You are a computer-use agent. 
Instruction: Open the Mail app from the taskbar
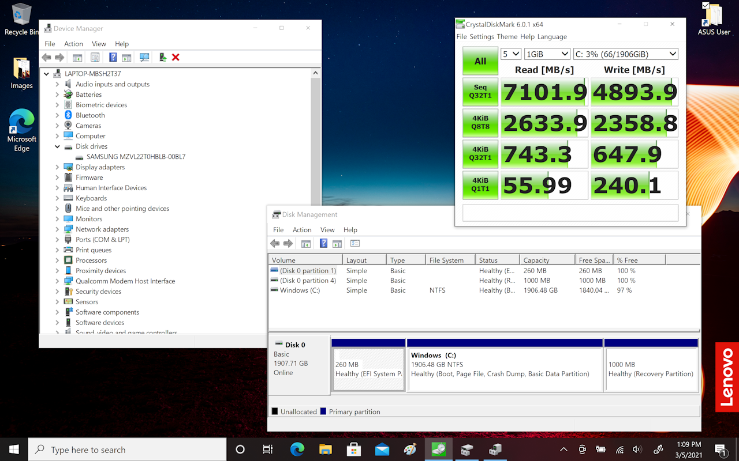[382, 449]
